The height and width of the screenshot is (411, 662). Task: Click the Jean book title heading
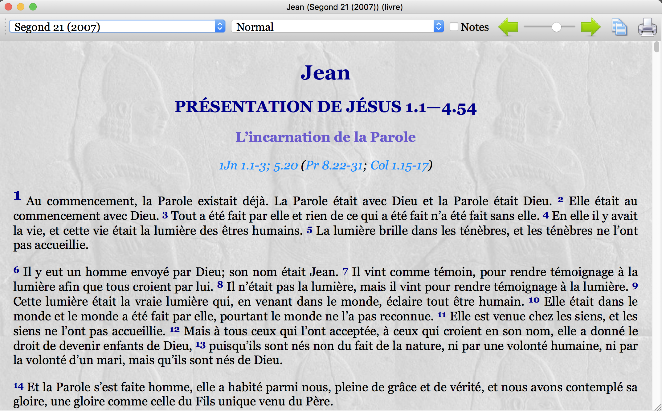325,73
